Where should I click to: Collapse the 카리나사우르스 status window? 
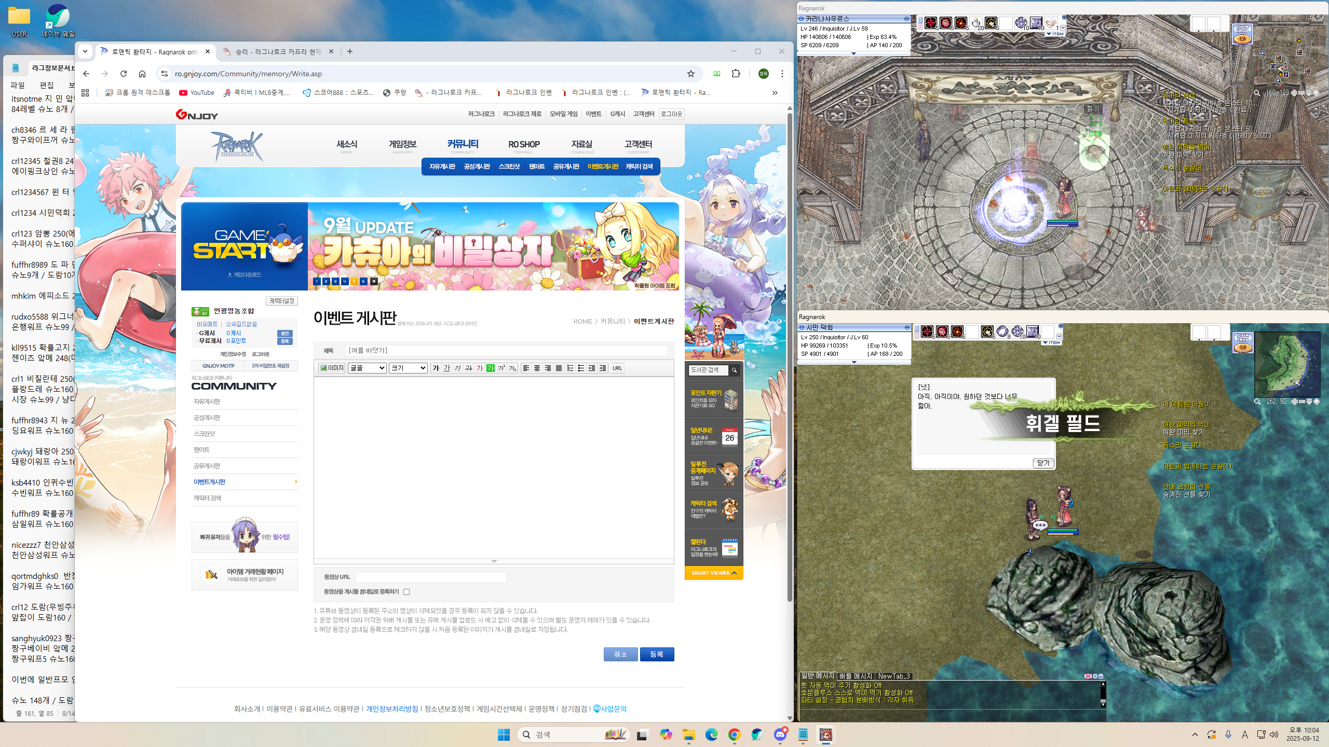[906, 19]
